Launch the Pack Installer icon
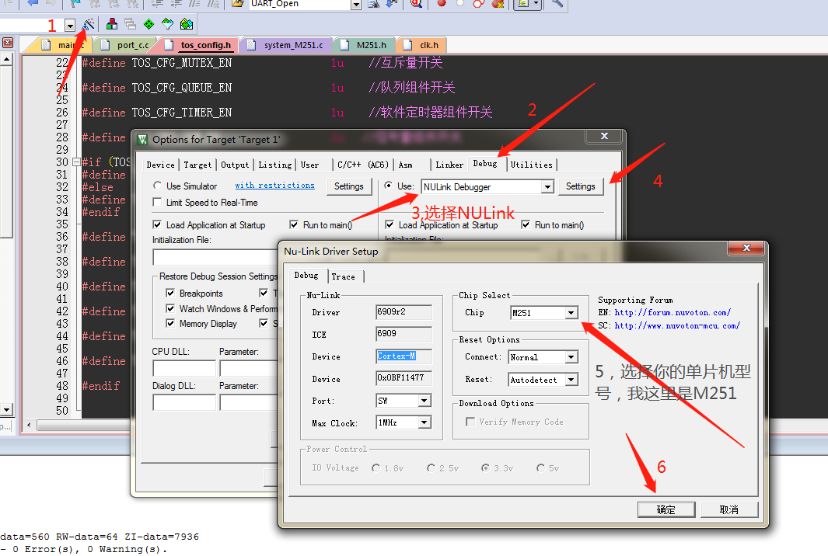This screenshot has height=556, width=828. click(x=187, y=24)
